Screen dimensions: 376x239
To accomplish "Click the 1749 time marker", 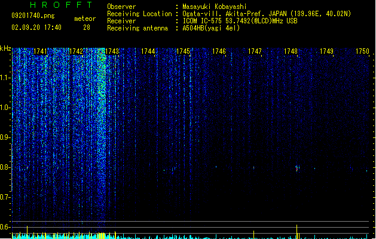I will [x=326, y=51].
